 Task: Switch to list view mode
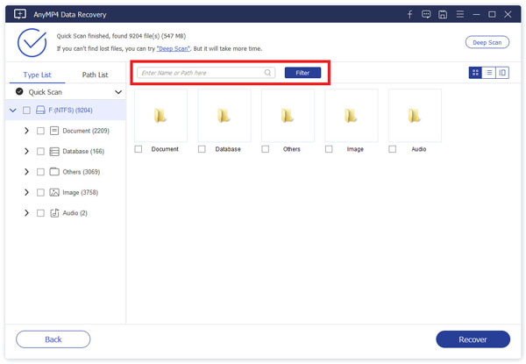(489, 73)
